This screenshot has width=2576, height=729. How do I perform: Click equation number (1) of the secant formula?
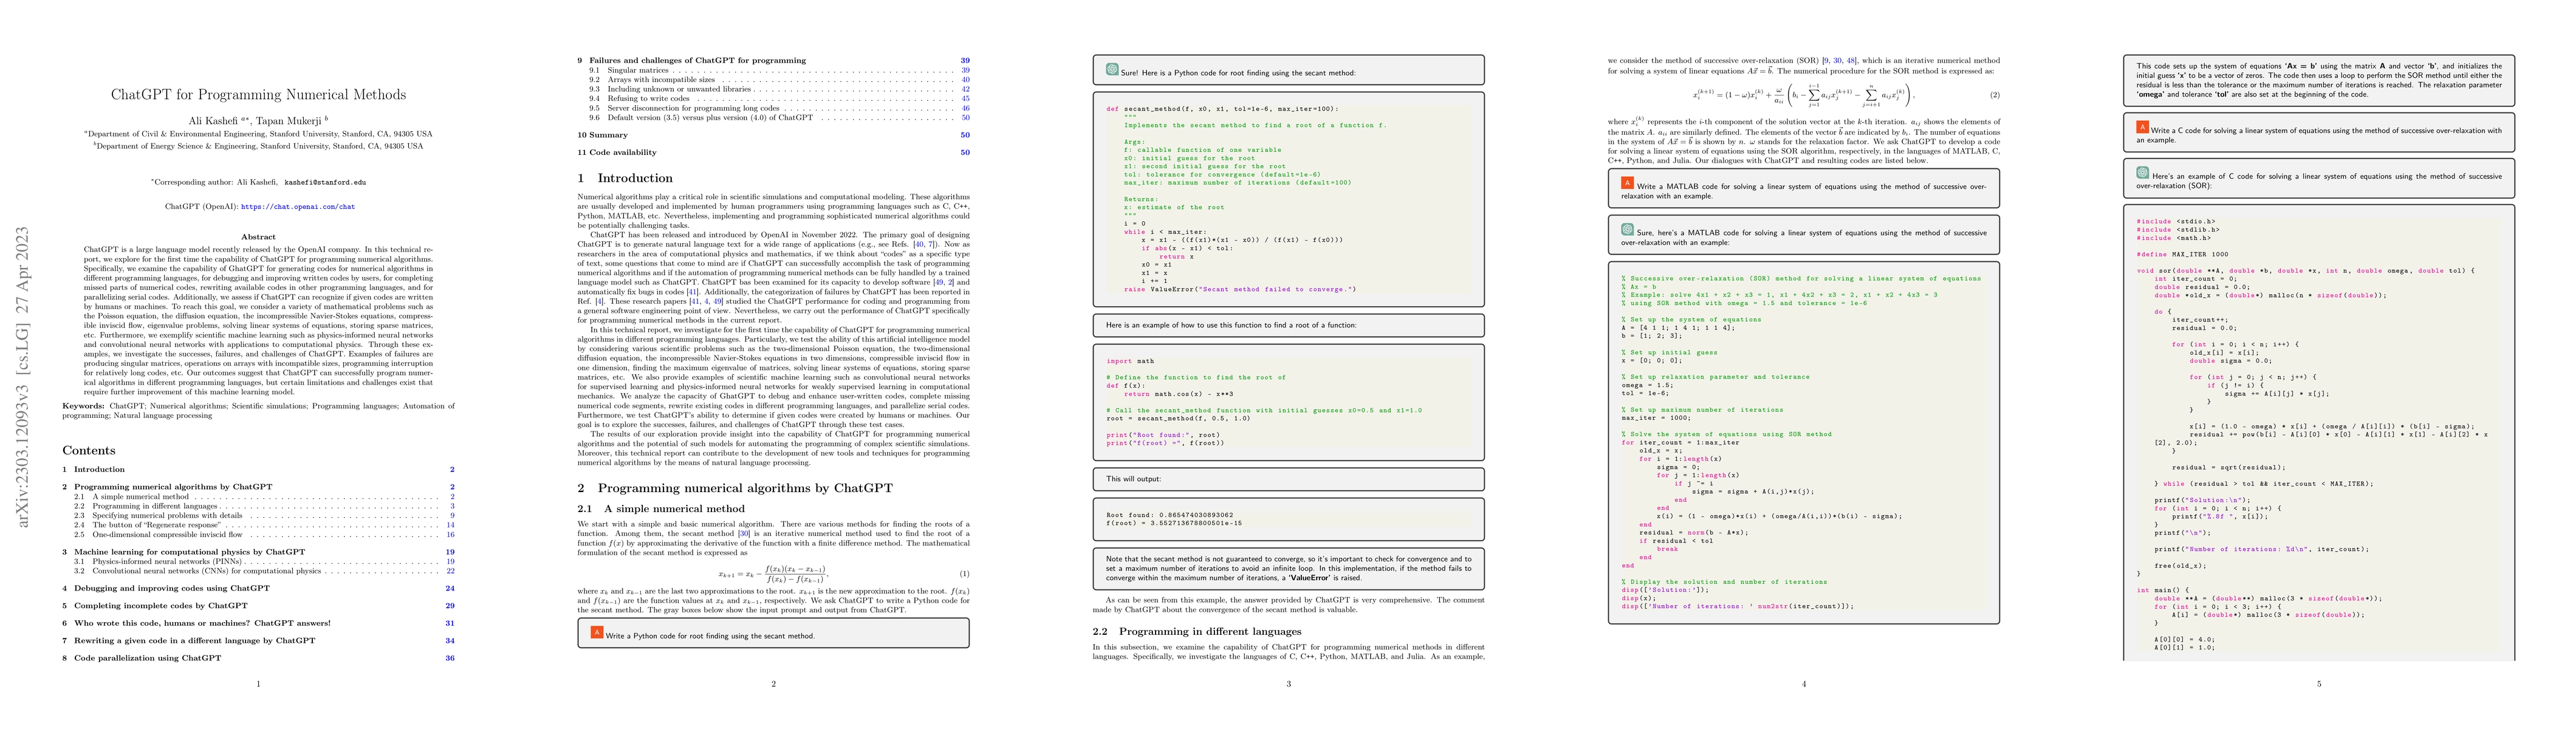964,574
